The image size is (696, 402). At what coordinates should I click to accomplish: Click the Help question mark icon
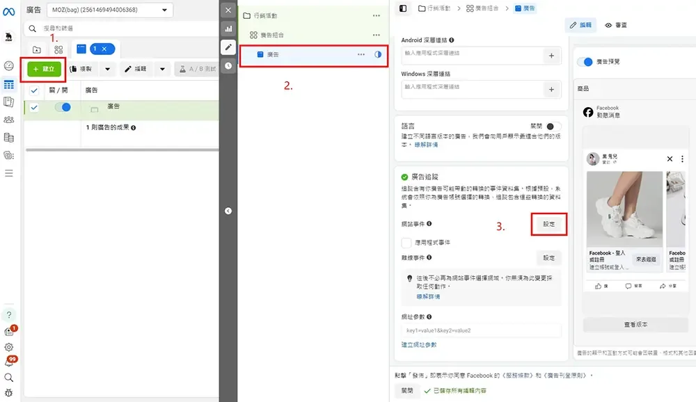tap(8, 315)
